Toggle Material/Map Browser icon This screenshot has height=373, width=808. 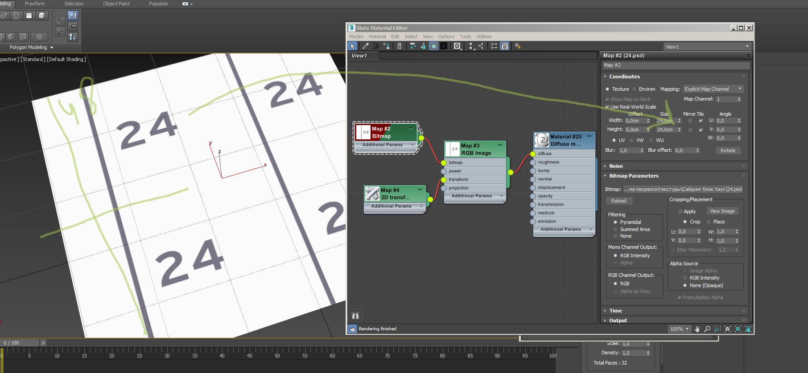(494, 46)
